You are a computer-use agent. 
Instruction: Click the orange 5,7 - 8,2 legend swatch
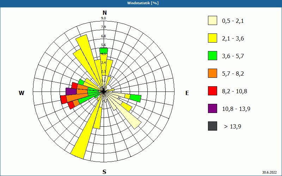click(213, 73)
